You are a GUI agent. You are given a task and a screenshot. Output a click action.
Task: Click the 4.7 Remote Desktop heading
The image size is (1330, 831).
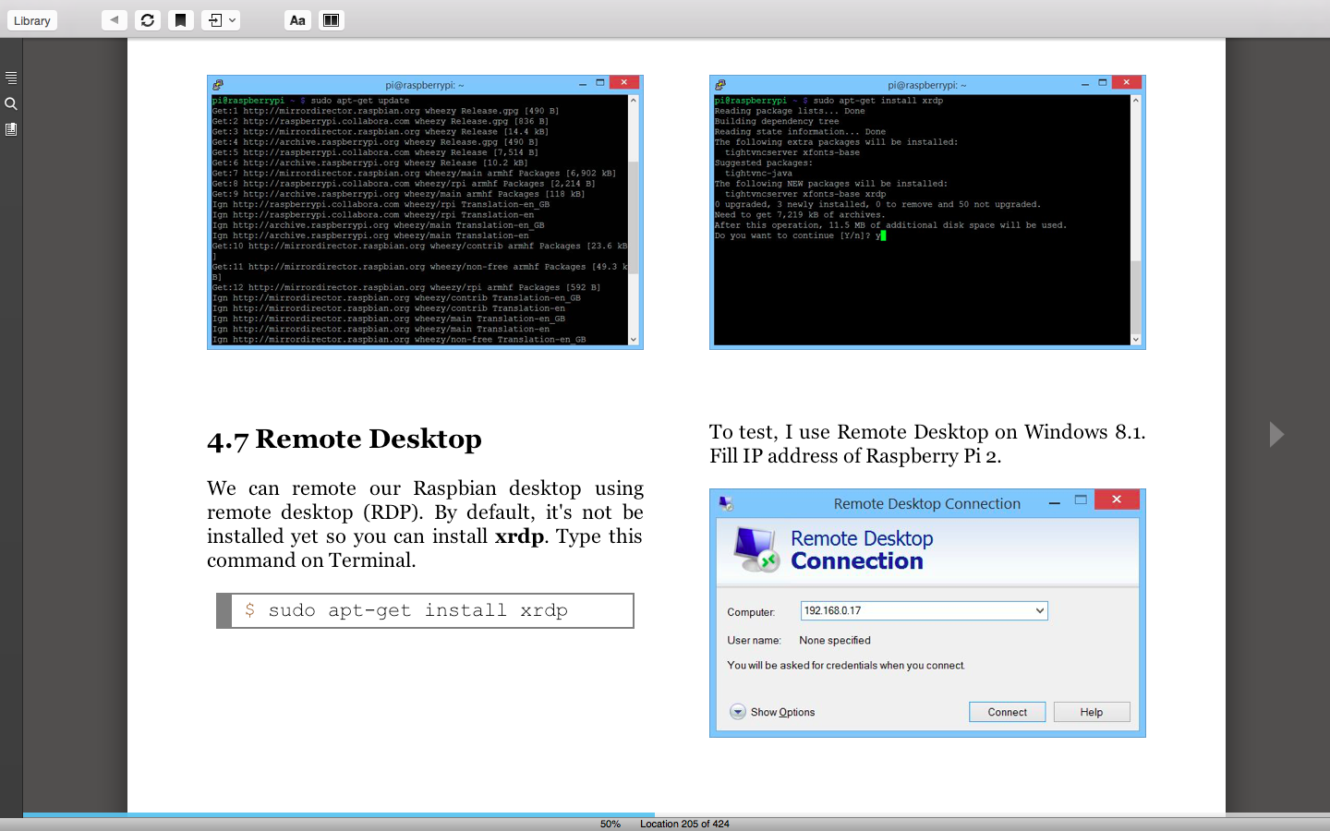[345, 440]
